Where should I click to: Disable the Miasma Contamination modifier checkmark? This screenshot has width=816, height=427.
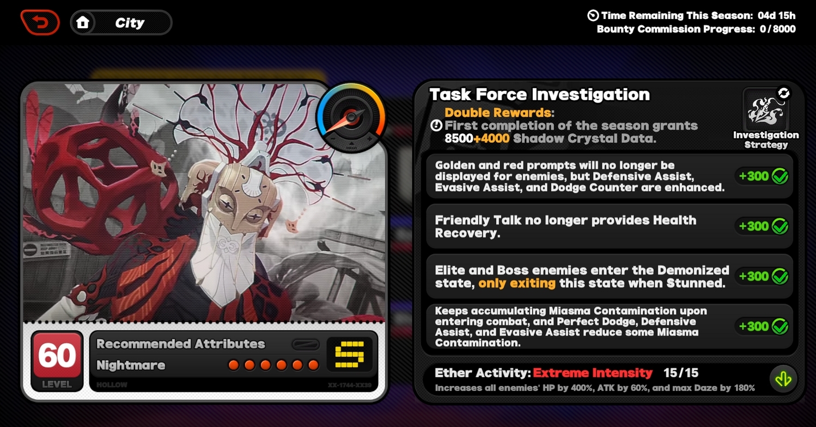780,326
